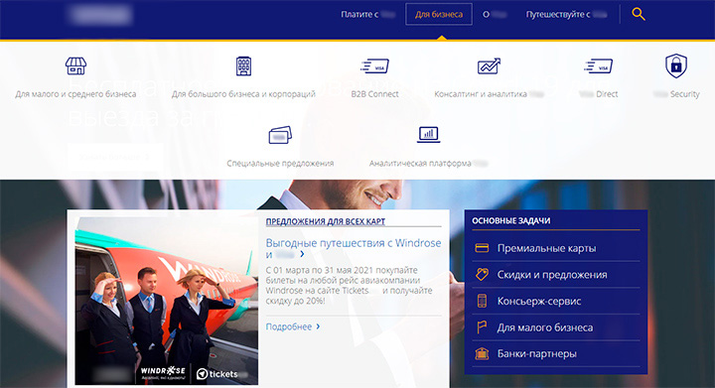Open Специальные предложения link
The image size is (715, 388).
coord(280,163)
